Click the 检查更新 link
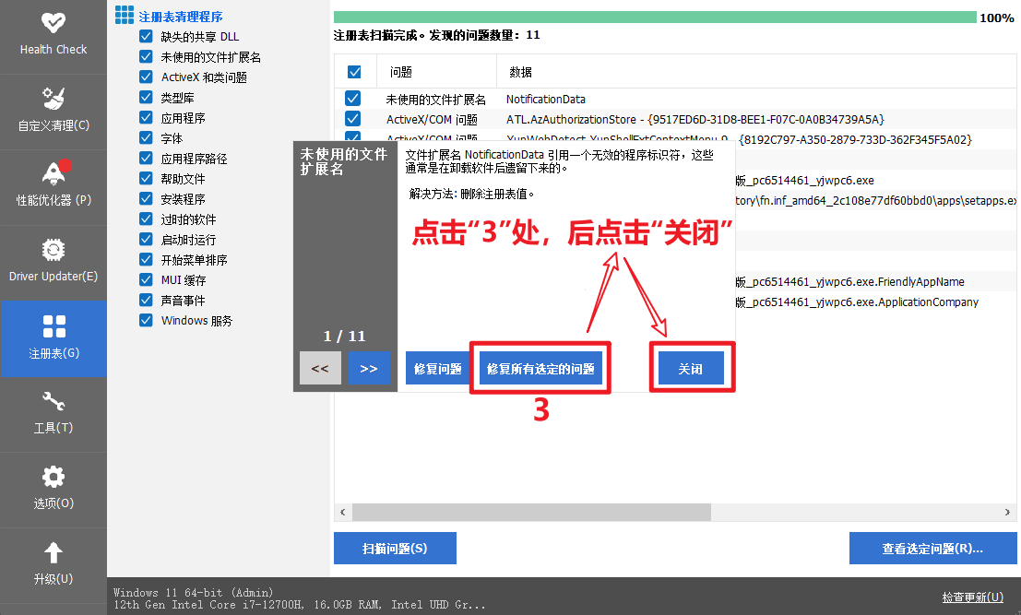 [x=972, y=598]
